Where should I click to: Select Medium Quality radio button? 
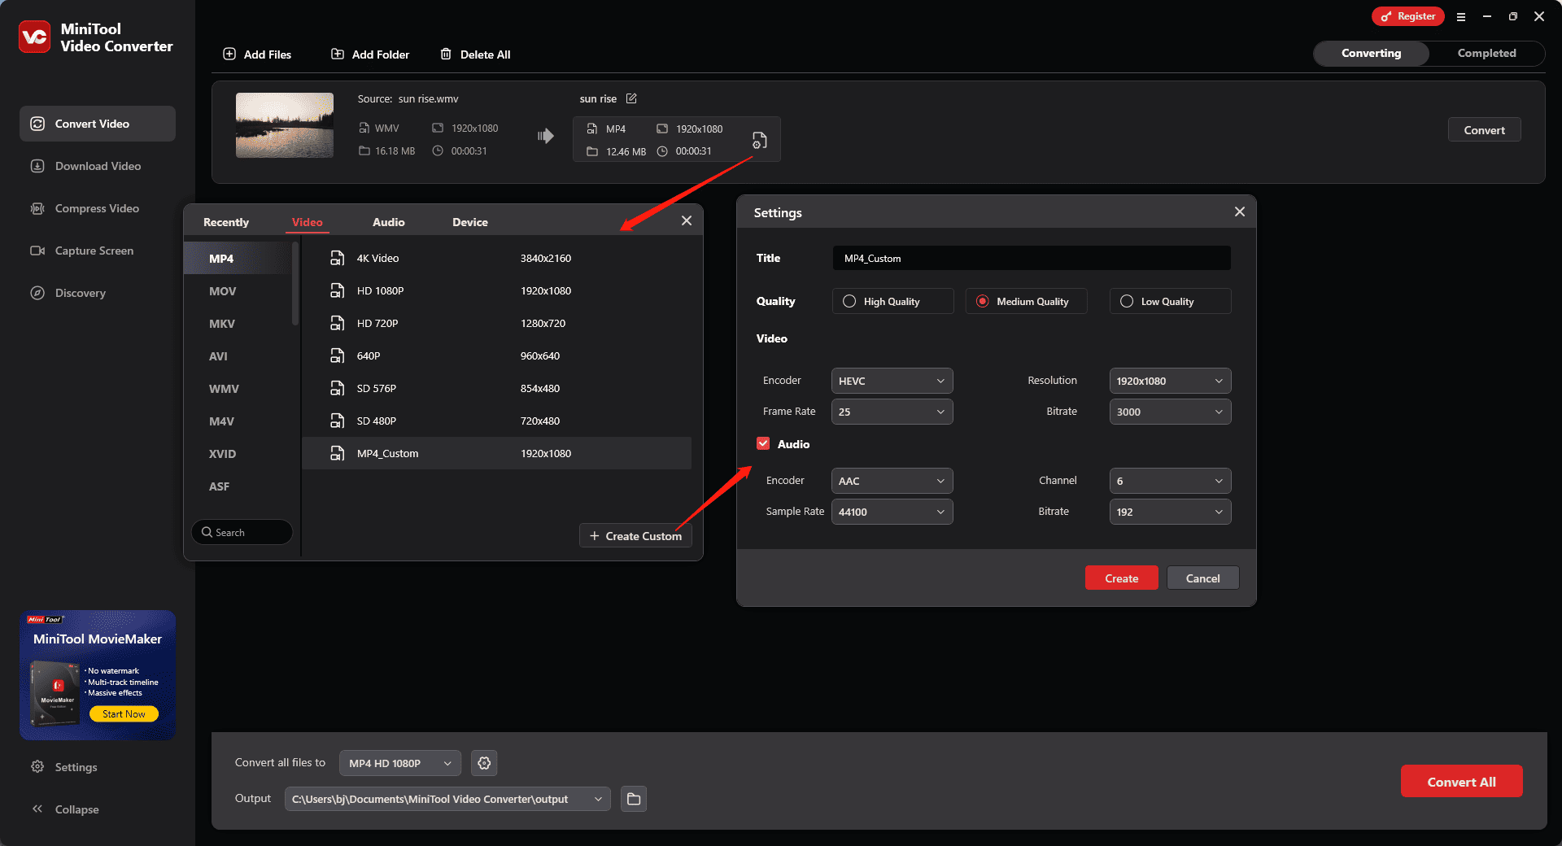coord(982,301)
